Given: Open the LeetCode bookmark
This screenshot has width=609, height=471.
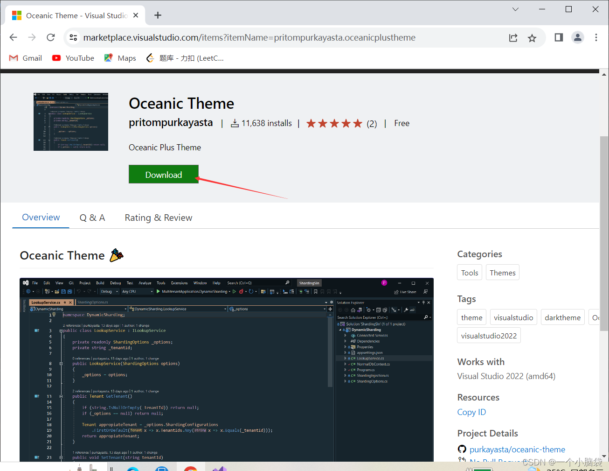Looking at the screenshot, I should 185,58.
